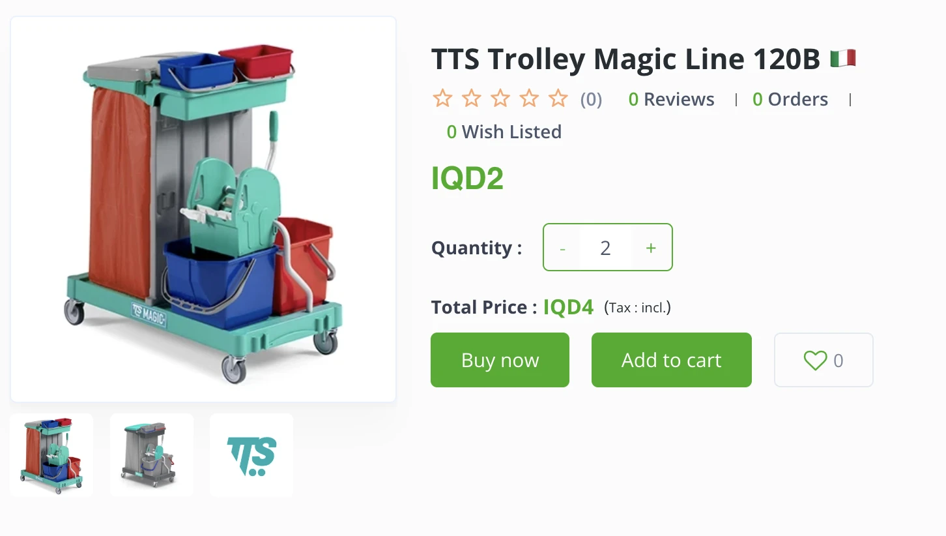
Task: Click the first rating star
Action: click(x=442, y=99)
